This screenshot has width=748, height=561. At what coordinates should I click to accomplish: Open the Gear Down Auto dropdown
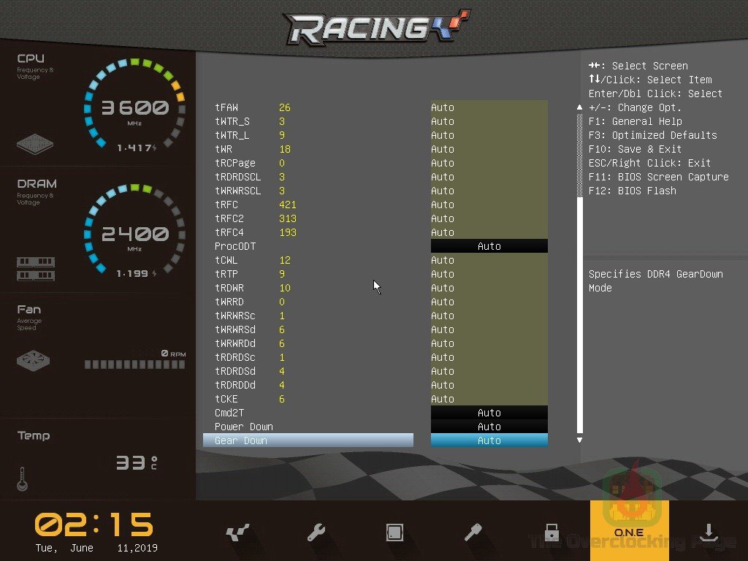click(489, 440)
